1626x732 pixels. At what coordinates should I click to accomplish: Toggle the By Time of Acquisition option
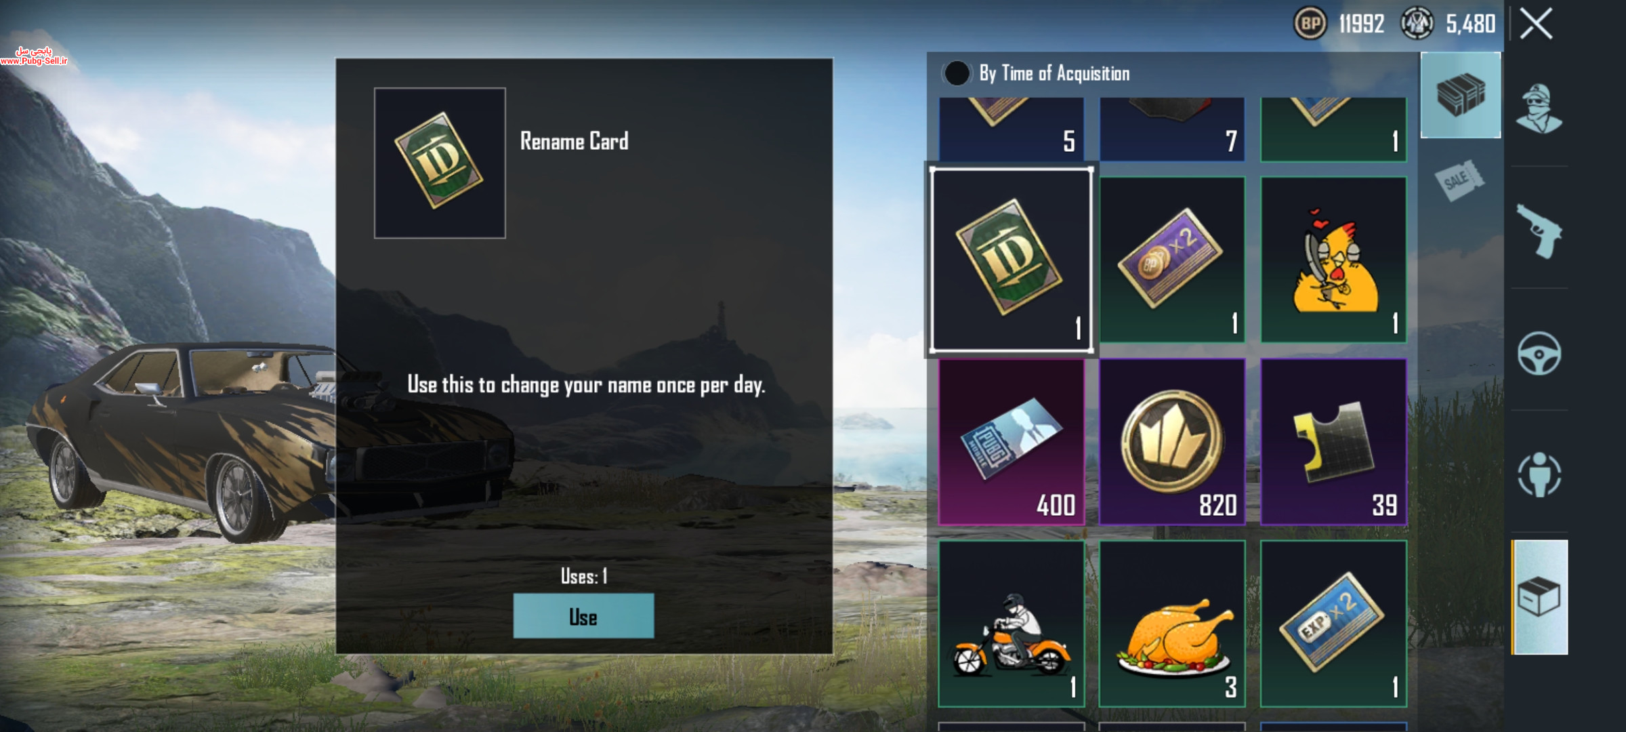pos(957,73)
